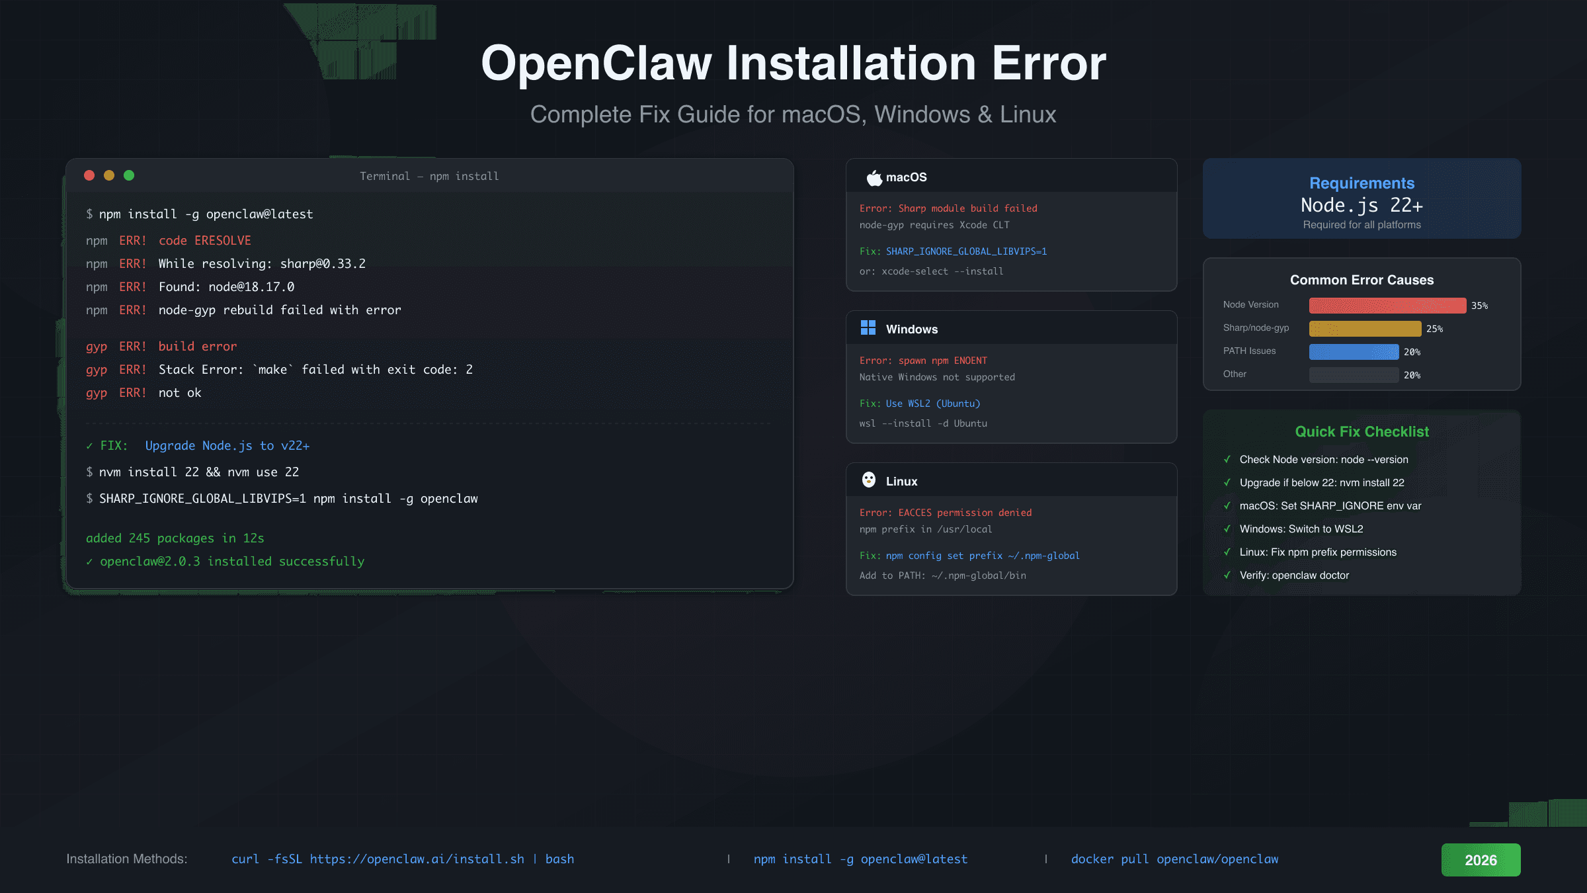Click the 'Terminal — npm install' title bar
Image resolution: width=1587 pixels, height=893 pixels.
(428, 176)
